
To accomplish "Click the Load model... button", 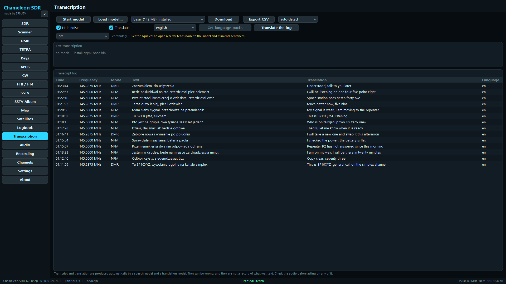I will pyautogui.click(x=110, y=19).
